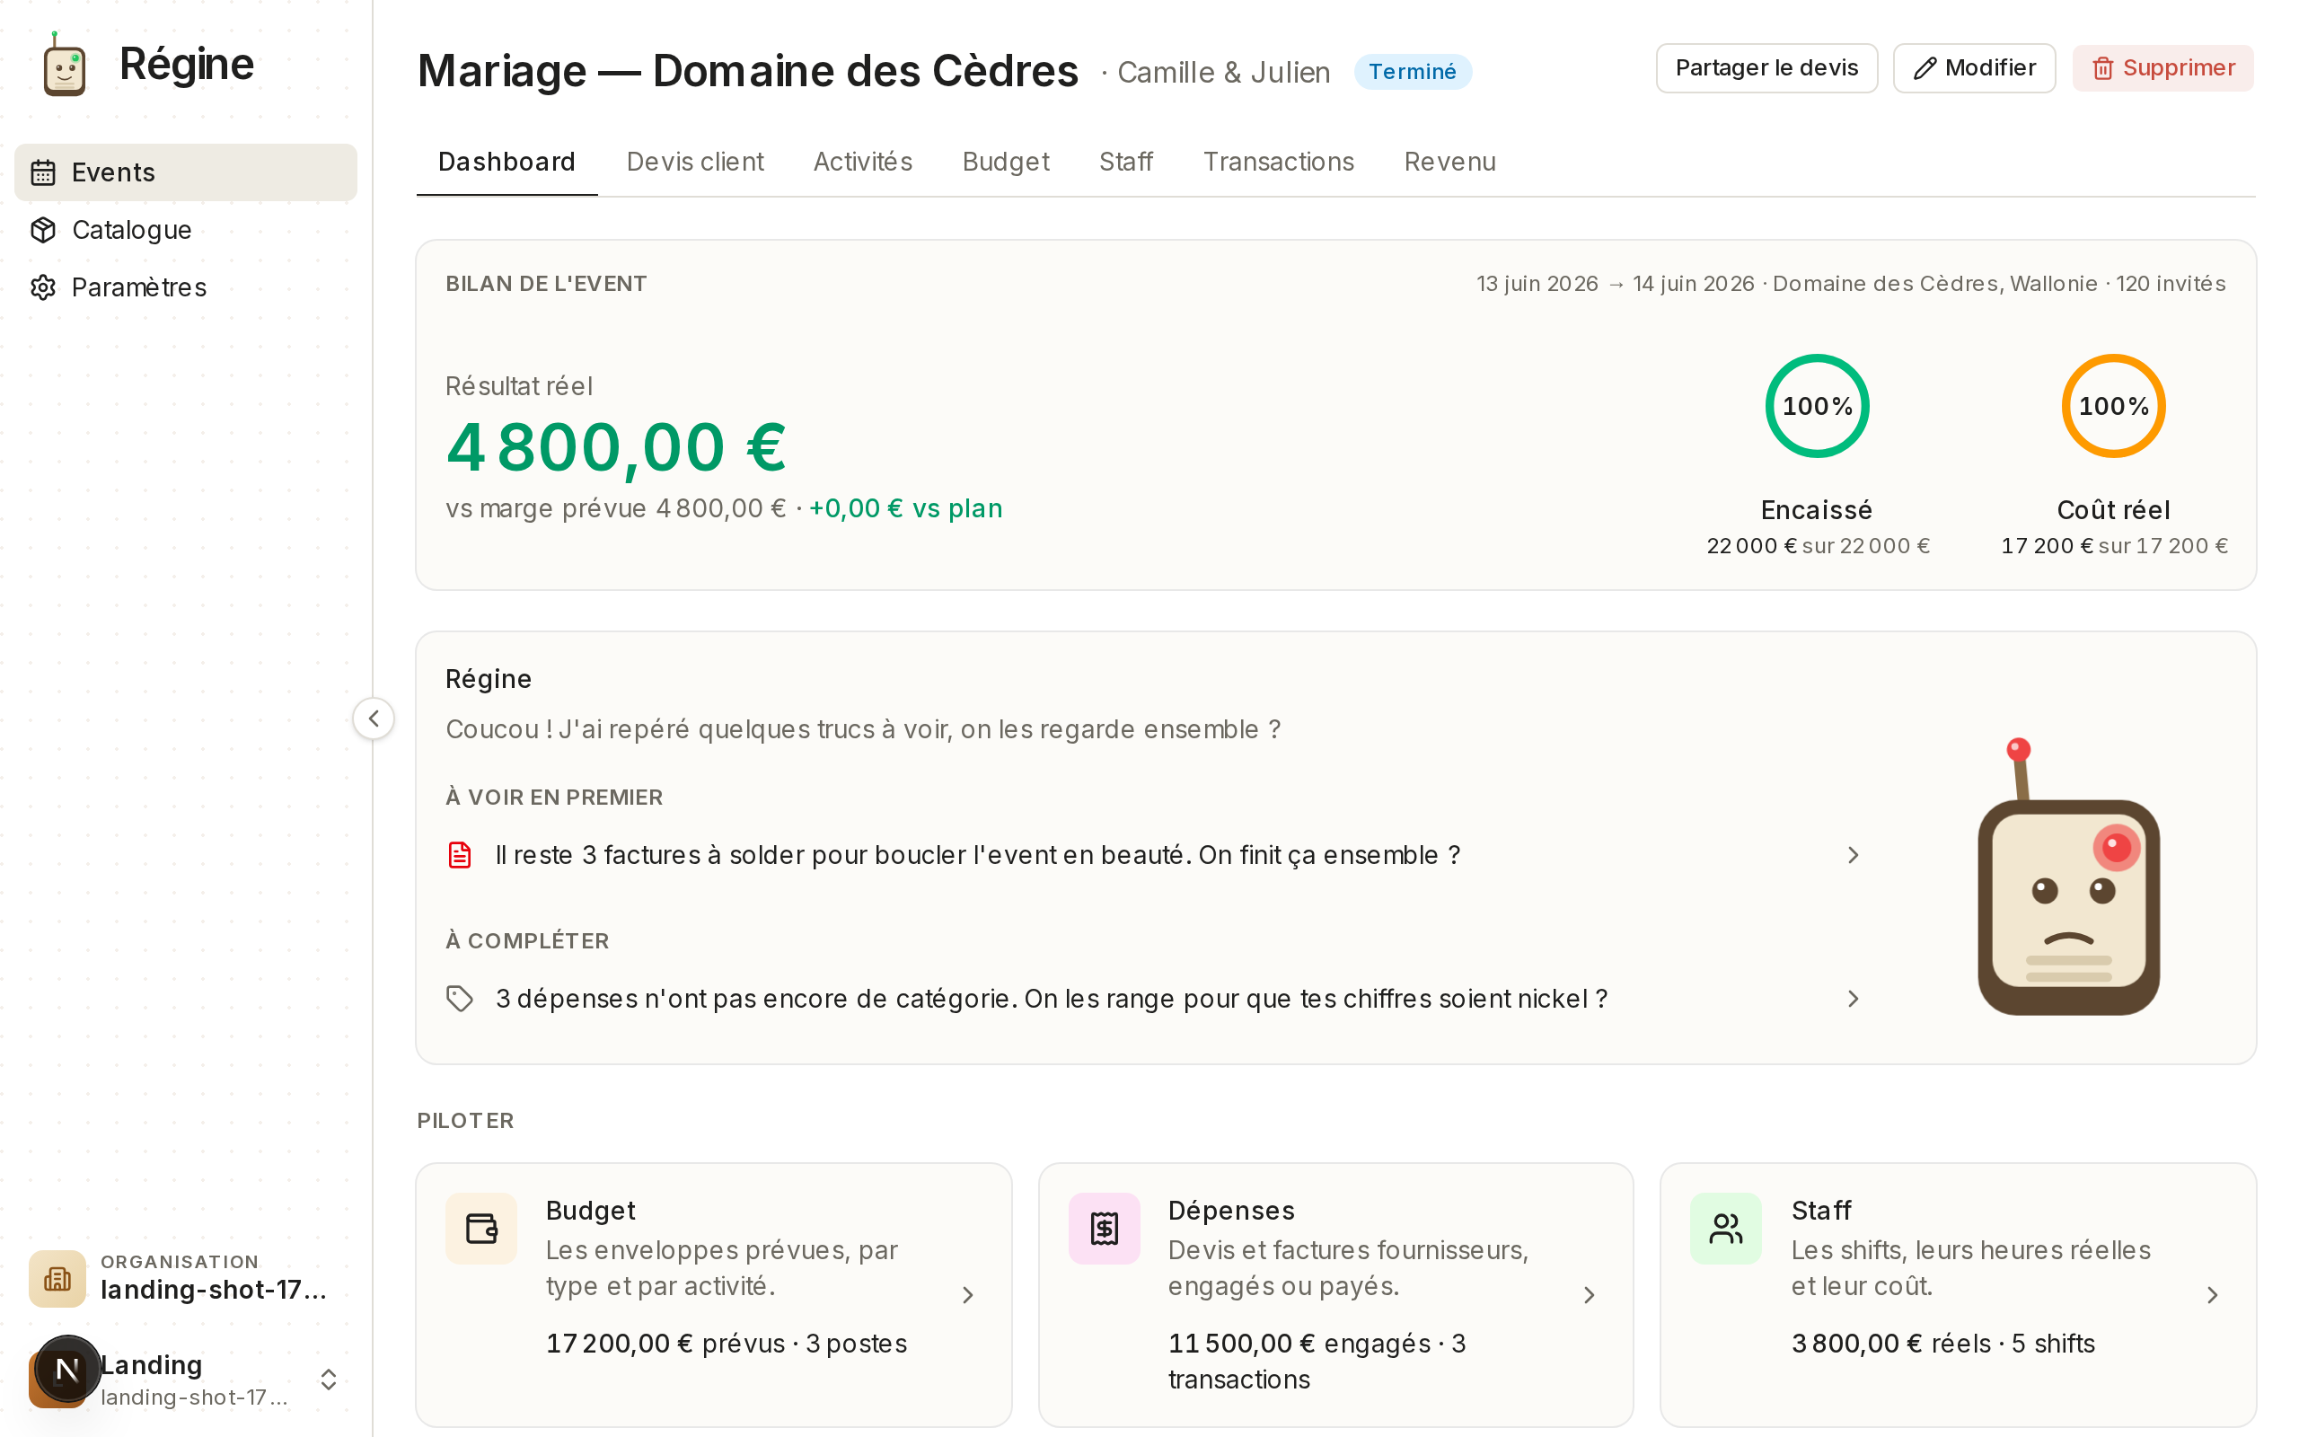Open Paramètres in the sidebar
This screenshot has height=1437, width=2299.
[x=185, y=287]
